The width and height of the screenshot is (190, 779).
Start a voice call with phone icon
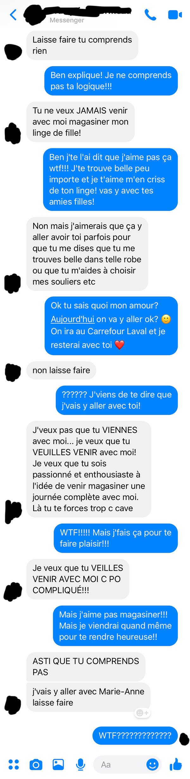pyautogui.click(x=150, y=15)
